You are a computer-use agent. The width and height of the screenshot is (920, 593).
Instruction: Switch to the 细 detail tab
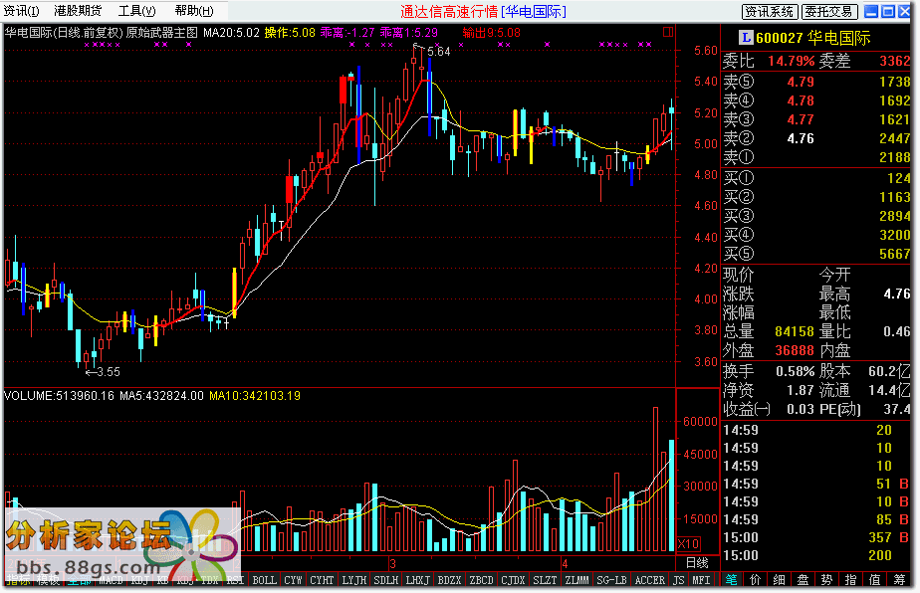(780, 580)
